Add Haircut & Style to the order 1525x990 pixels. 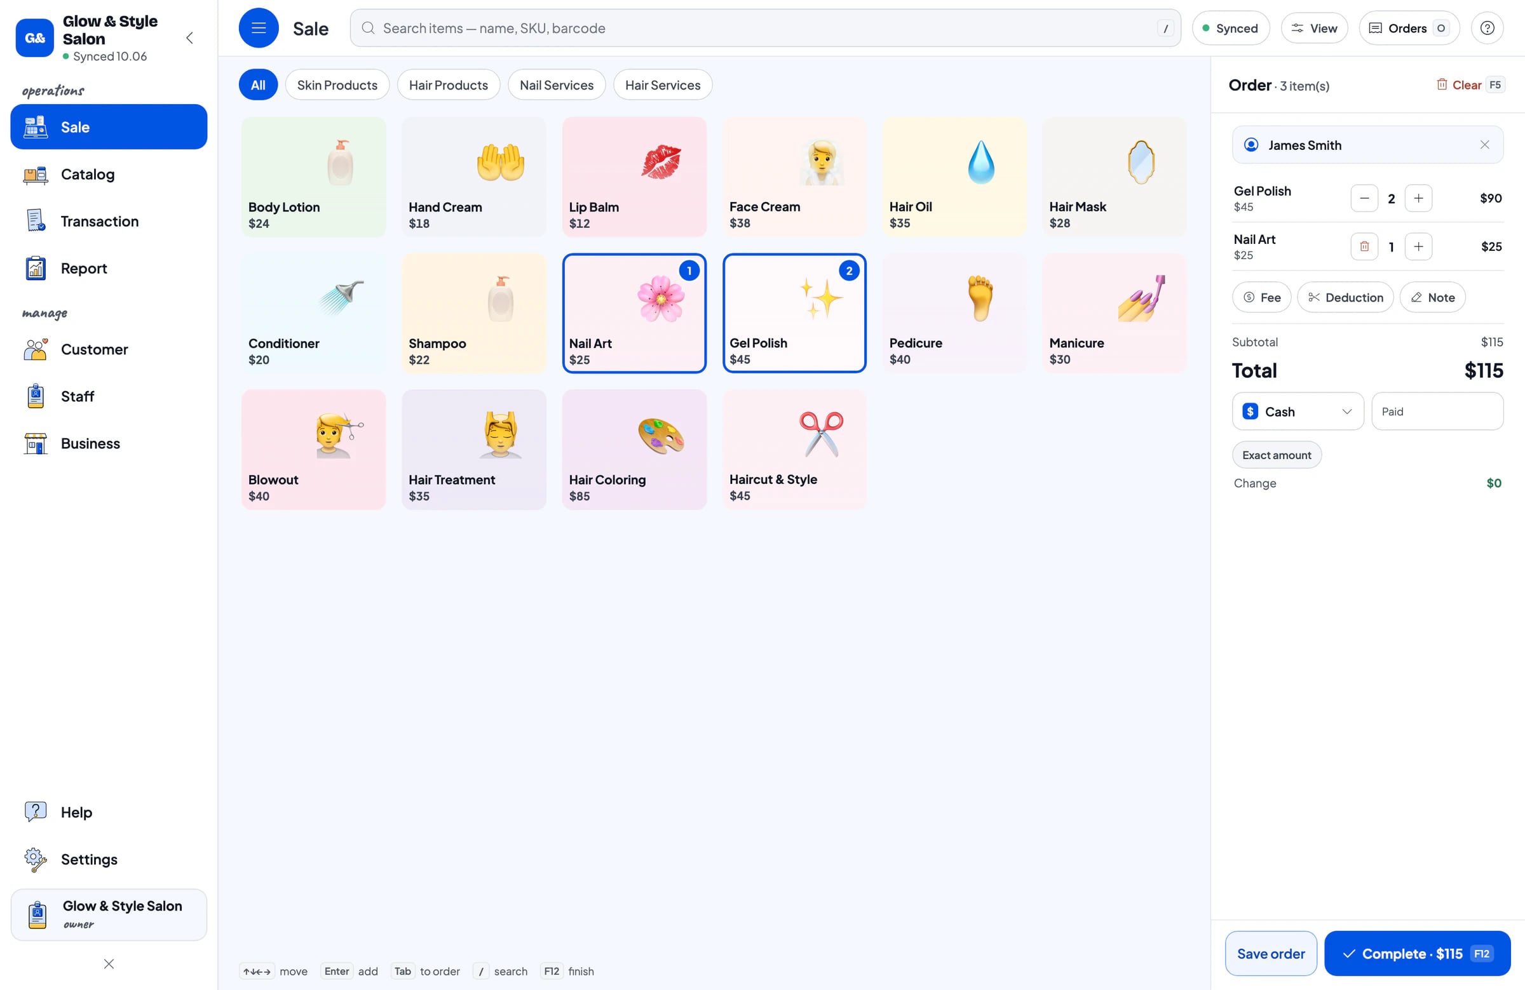tap(794, 450)
